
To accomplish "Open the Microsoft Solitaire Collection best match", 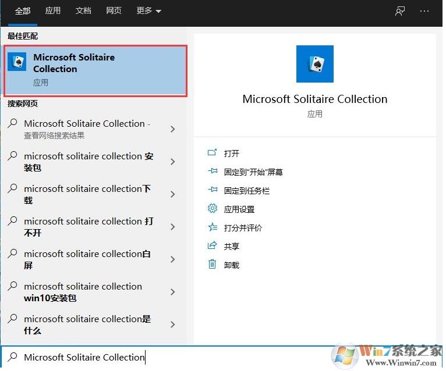I will click(95, 70).
